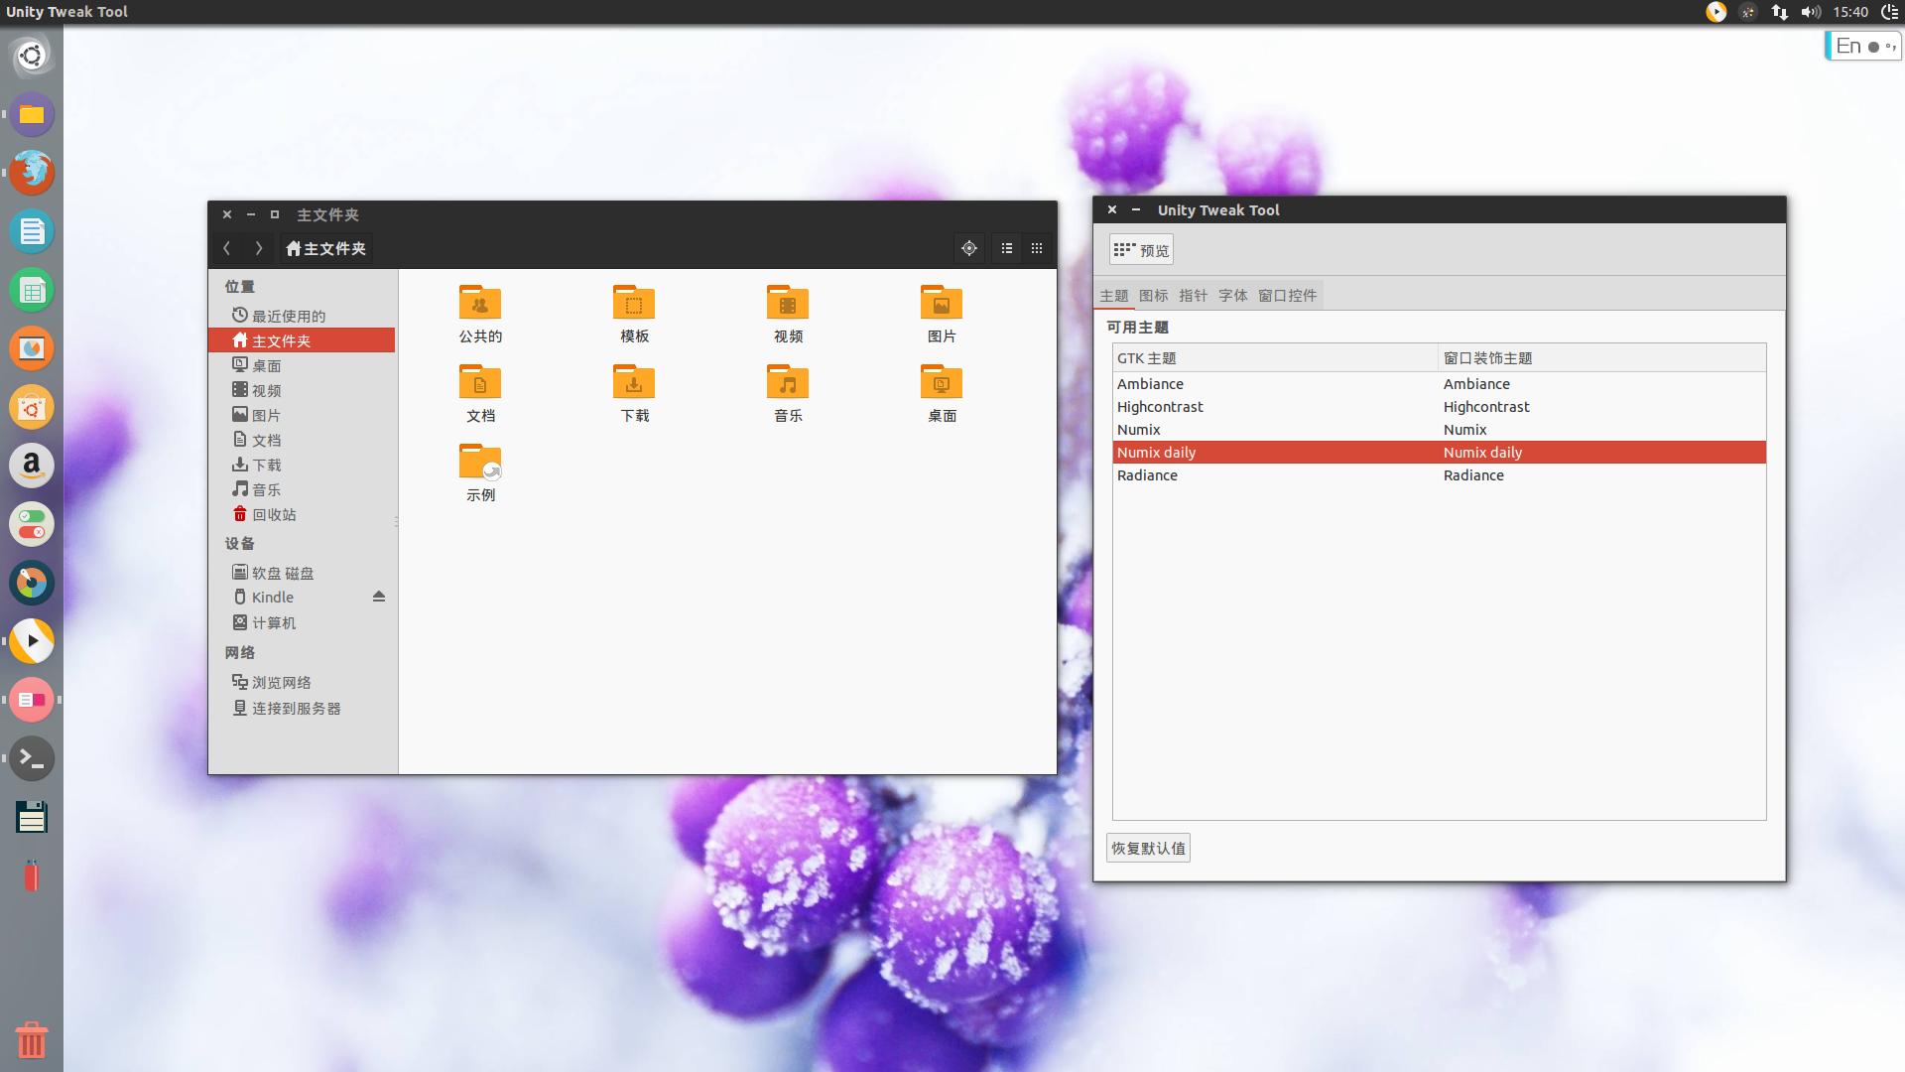Open Firefox from the launcher
Image resolution: width=1905 pixels, height=1072 pixels.
32,173
